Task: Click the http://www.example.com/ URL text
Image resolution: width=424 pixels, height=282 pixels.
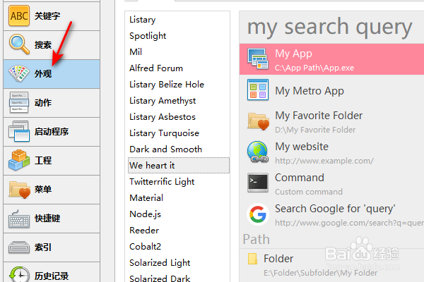Action: [324, 161]
